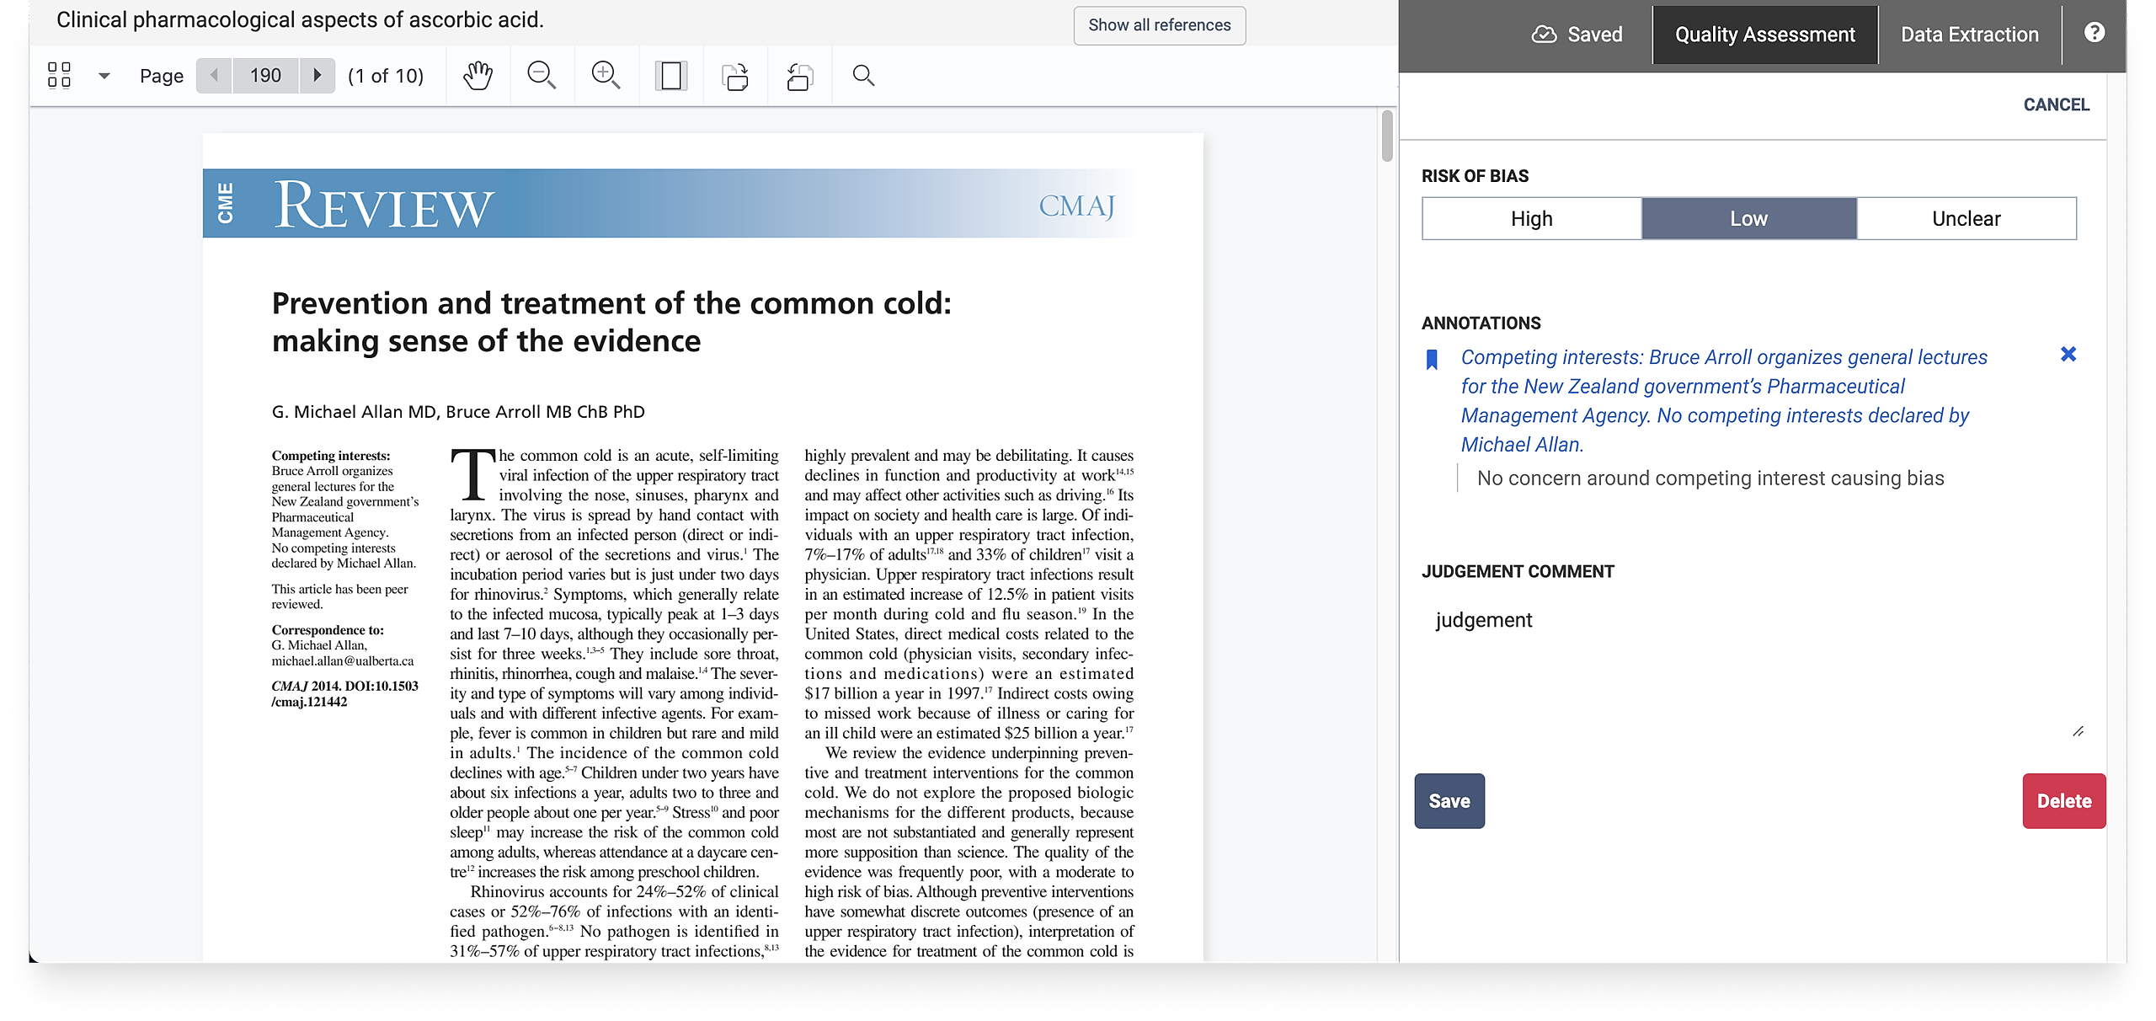2156x1021 pixels.
Task: Switch to the Quality Assessment tab
Action: 1764,35
